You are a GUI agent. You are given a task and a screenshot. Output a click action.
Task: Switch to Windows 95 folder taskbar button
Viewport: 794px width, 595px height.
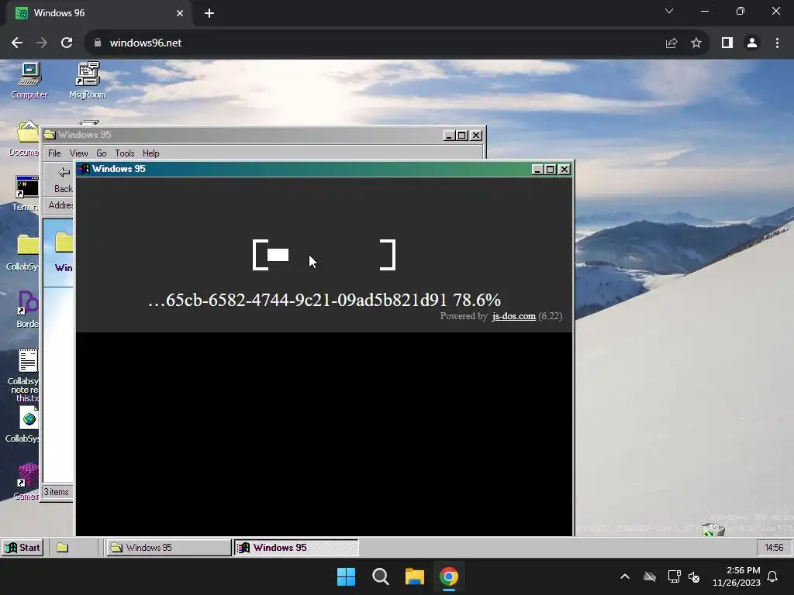tap(168, 548)
